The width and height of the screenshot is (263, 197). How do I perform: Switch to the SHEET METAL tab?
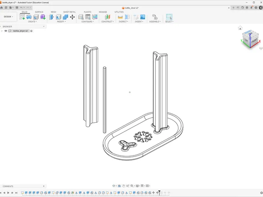[69, 12]
